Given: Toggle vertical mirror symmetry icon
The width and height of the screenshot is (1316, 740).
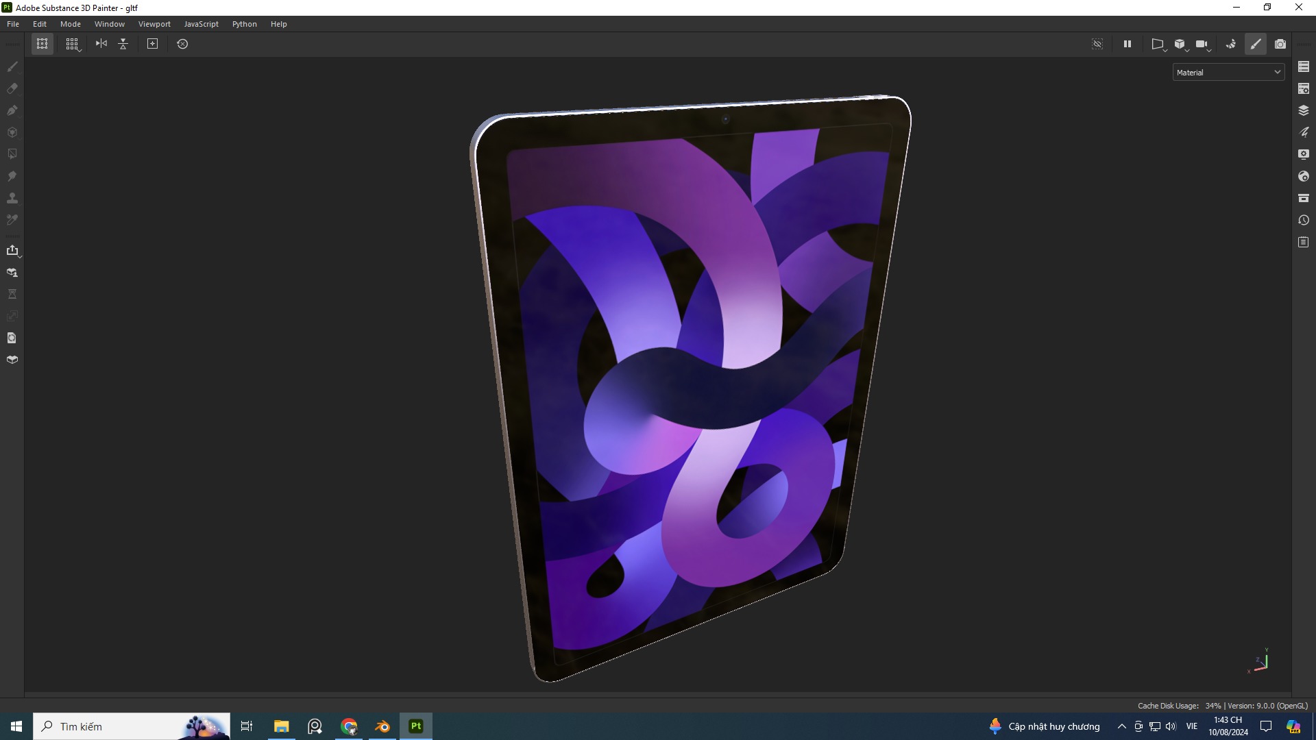Looking at the screenshot, I should pyautogui.click(x=123, y=44).
